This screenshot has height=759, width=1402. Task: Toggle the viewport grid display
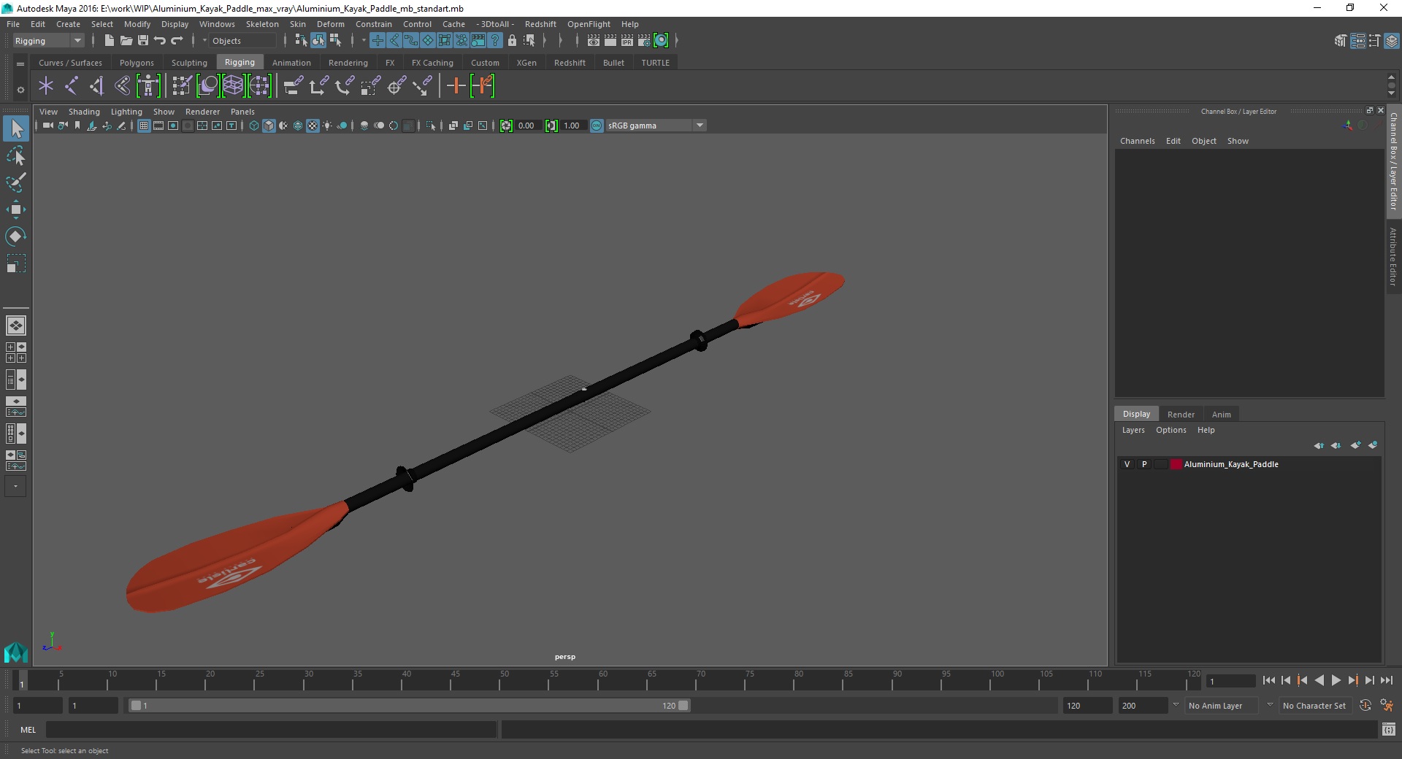pyautogui.click(x=144, y=126)
